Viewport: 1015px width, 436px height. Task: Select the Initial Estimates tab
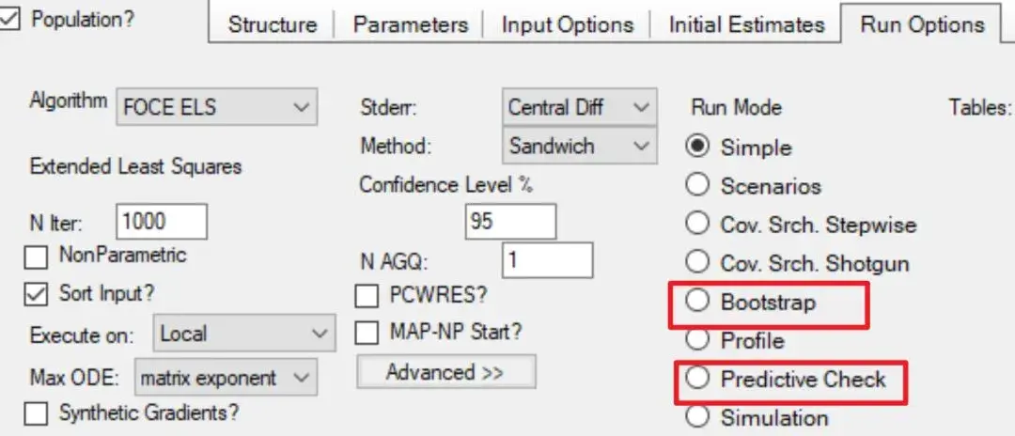(746, 24)
